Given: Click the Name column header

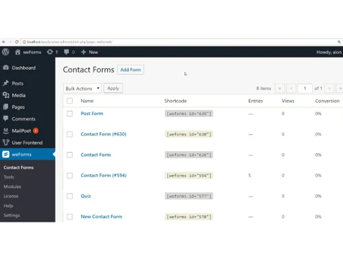Looking at the screenshot, I should [x=87, y=101].
